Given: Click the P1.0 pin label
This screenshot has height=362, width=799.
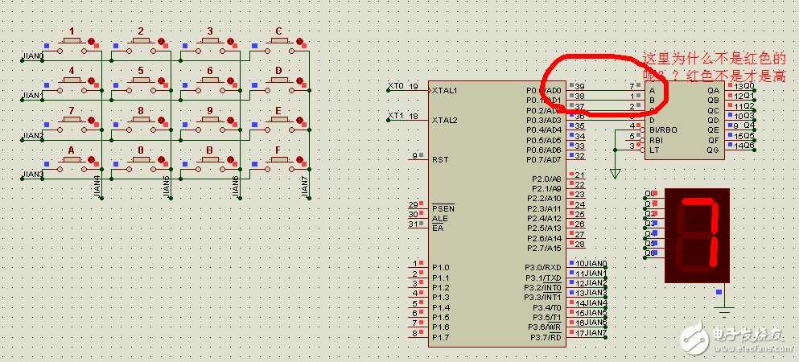Looking at the screenshot, I should pyautogui.click(x=441, y=268).
